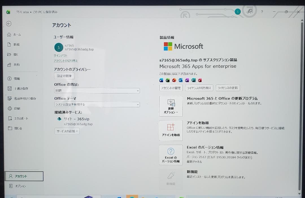The image size is (305, 198).
Task: Click the Word app icon under product info
Action: [x=161, y=80]
